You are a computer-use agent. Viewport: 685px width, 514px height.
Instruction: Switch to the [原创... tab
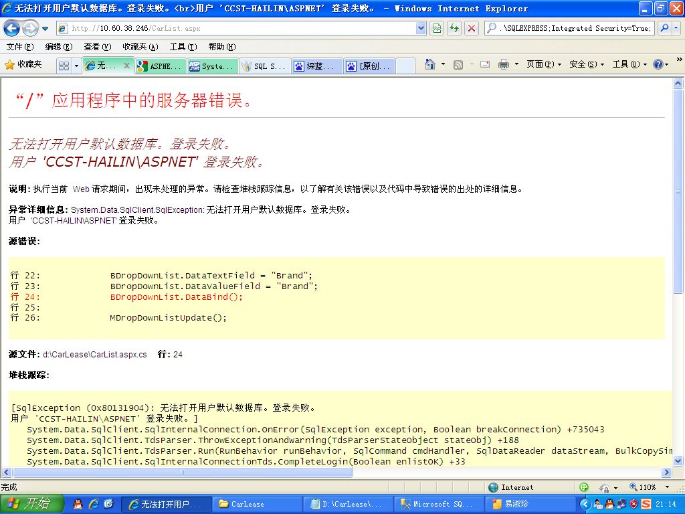(x=369, y=66)
